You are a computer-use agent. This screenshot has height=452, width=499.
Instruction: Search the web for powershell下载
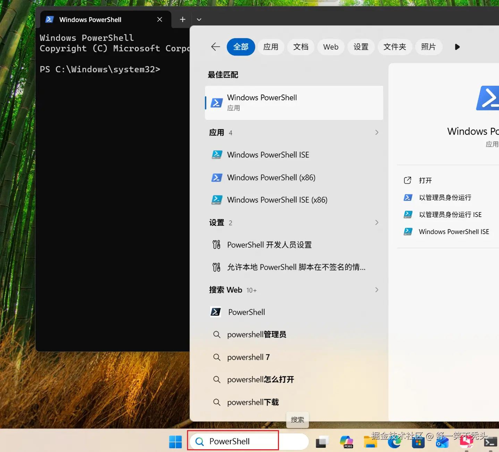coord(294,402)
